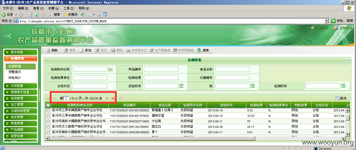This screenshot has width=356, height=150.
Task: Open calendar picker beside the 到 date field
Action: pyautogui.click(x=252, y=86)
